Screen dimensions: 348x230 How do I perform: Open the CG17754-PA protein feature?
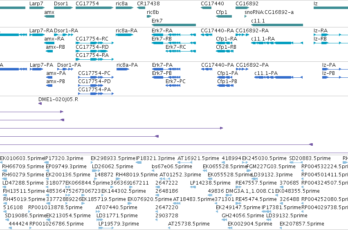96,94
